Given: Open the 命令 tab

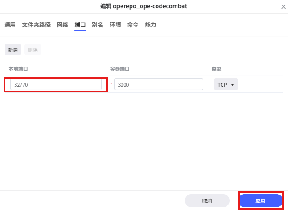Looking at the screenshot, I should click(133, 25).
